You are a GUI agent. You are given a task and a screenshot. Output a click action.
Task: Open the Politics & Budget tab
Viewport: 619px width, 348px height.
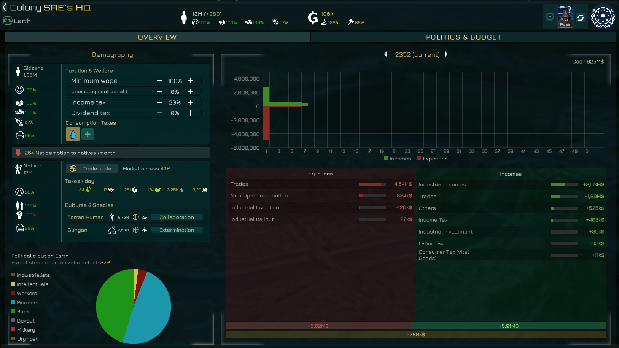464,37
